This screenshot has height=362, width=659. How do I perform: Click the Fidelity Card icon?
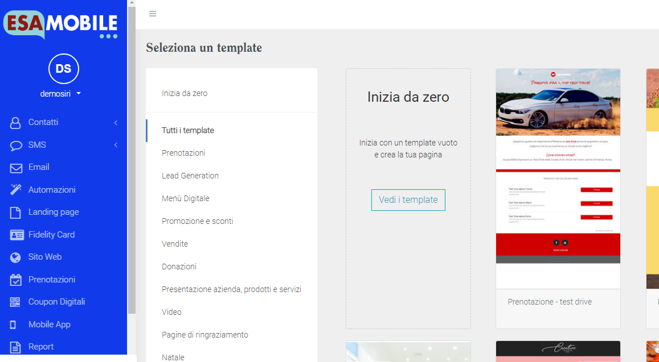17,235
